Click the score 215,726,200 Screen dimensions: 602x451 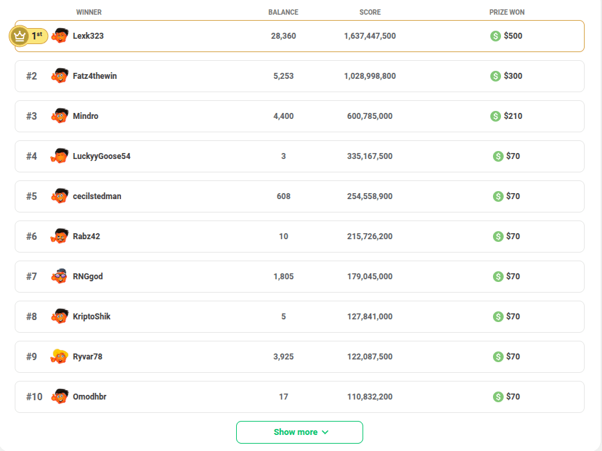pyautogui.click(x=370, y=237)
